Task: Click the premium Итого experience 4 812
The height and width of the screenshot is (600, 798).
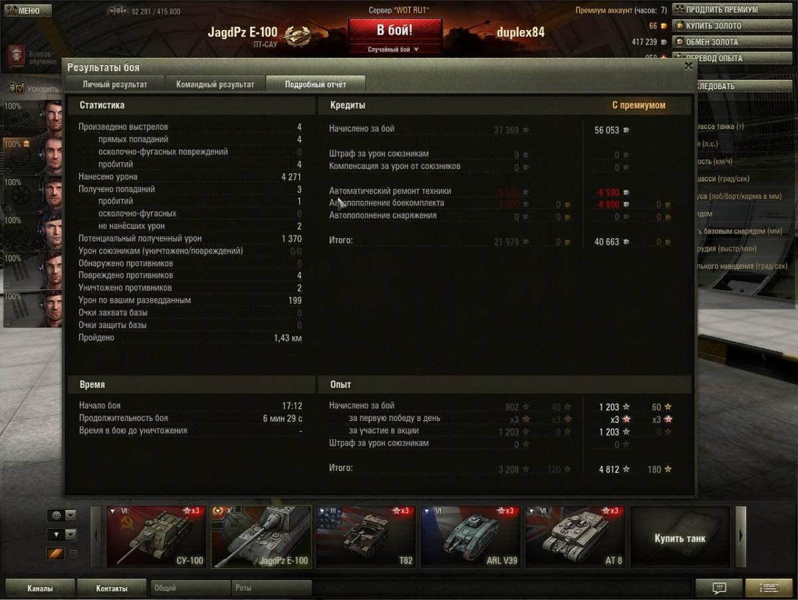Action: coord(609,470)
